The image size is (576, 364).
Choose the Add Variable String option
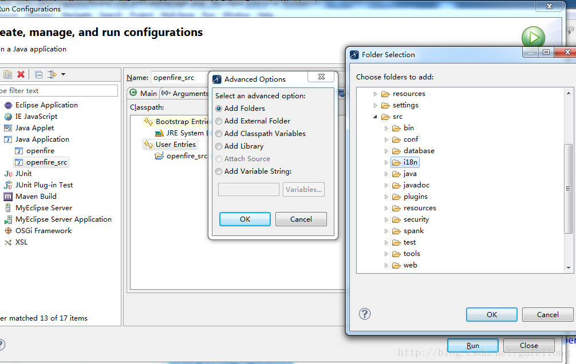(254, 171)
